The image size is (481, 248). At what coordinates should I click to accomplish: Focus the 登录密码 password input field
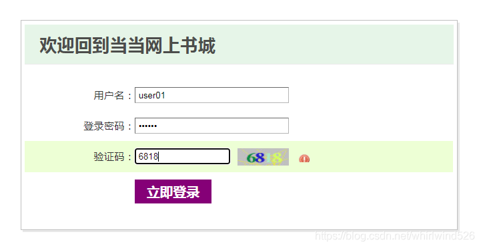pos(211,126)
